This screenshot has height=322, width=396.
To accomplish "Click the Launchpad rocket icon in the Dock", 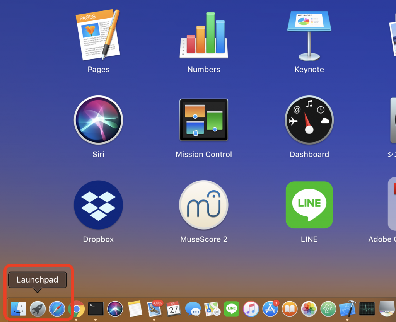I will 38,309.
